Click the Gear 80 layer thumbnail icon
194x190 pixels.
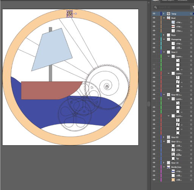click(x=169, y=137)
